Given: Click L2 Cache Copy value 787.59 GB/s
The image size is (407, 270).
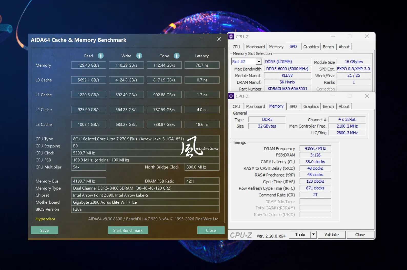Looking at the screenshot, I should coord(164,110).
